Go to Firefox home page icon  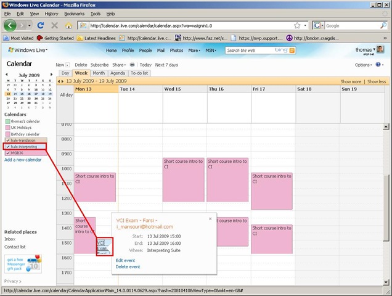(68, 26)
